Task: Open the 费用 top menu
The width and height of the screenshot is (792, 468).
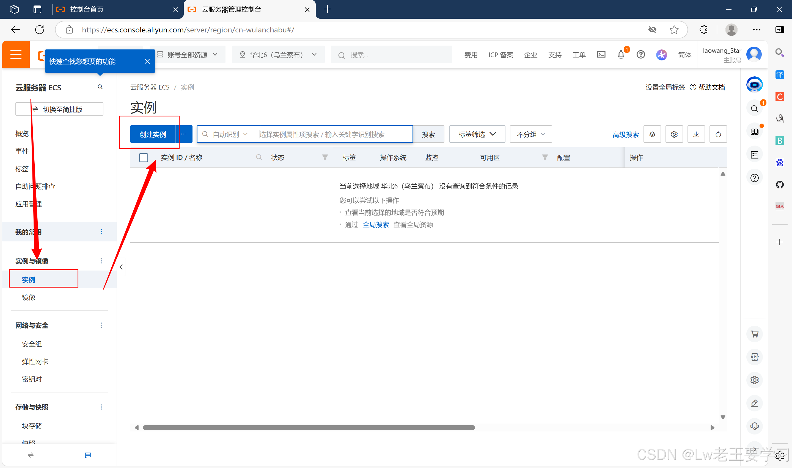Action: click(x=471, y=55)
